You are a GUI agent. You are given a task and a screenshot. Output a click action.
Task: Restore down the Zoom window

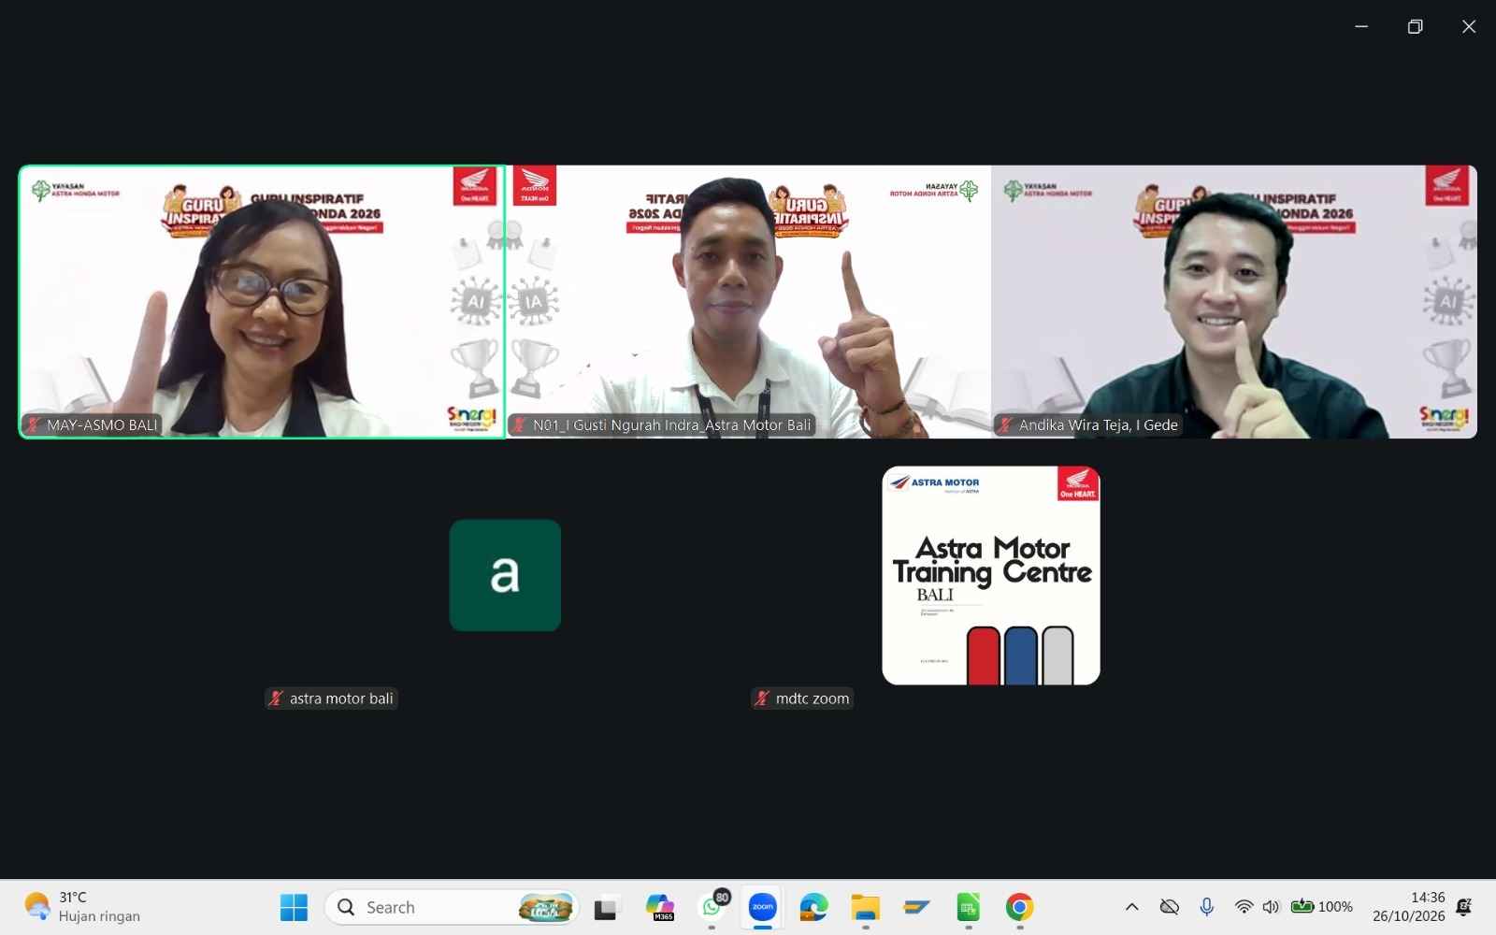point(1415,26)
